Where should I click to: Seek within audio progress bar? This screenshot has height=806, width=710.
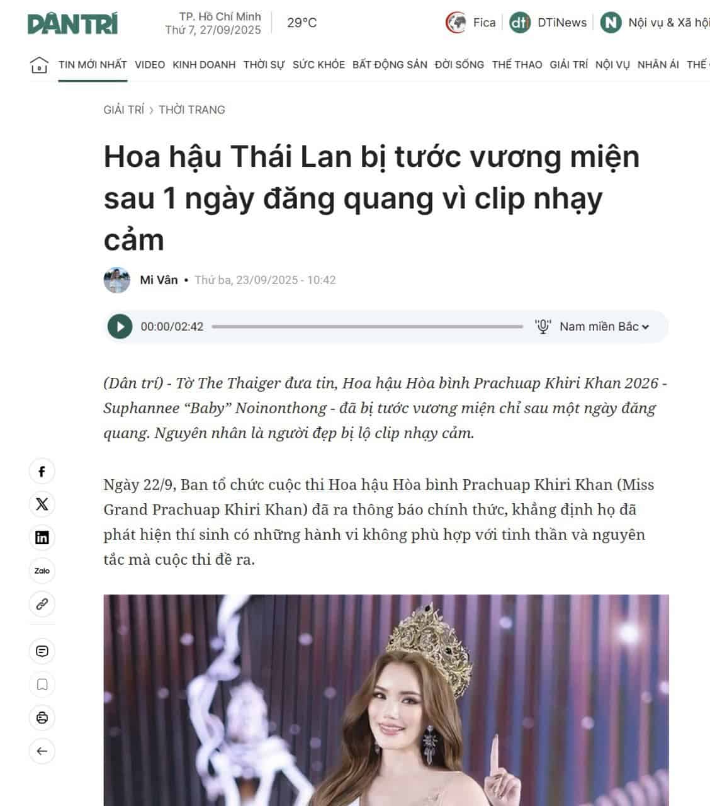[x=368, y=327]
